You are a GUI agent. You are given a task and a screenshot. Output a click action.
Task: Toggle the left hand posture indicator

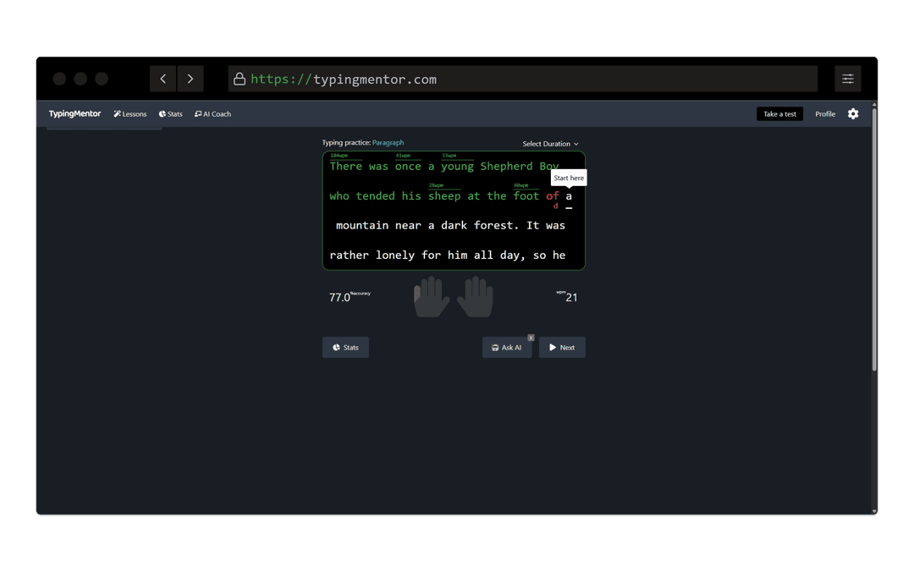[431, 296]
